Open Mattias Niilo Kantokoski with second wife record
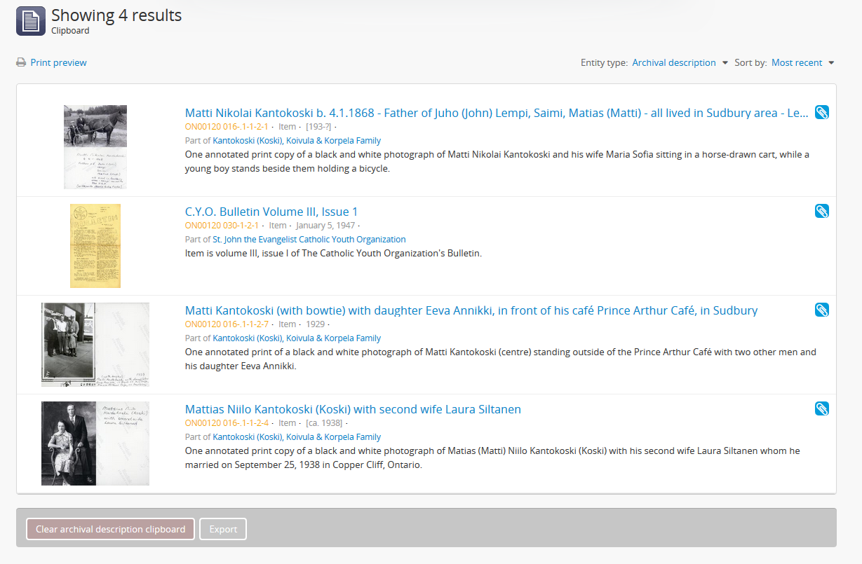862x564 pixels. (353, 409)
